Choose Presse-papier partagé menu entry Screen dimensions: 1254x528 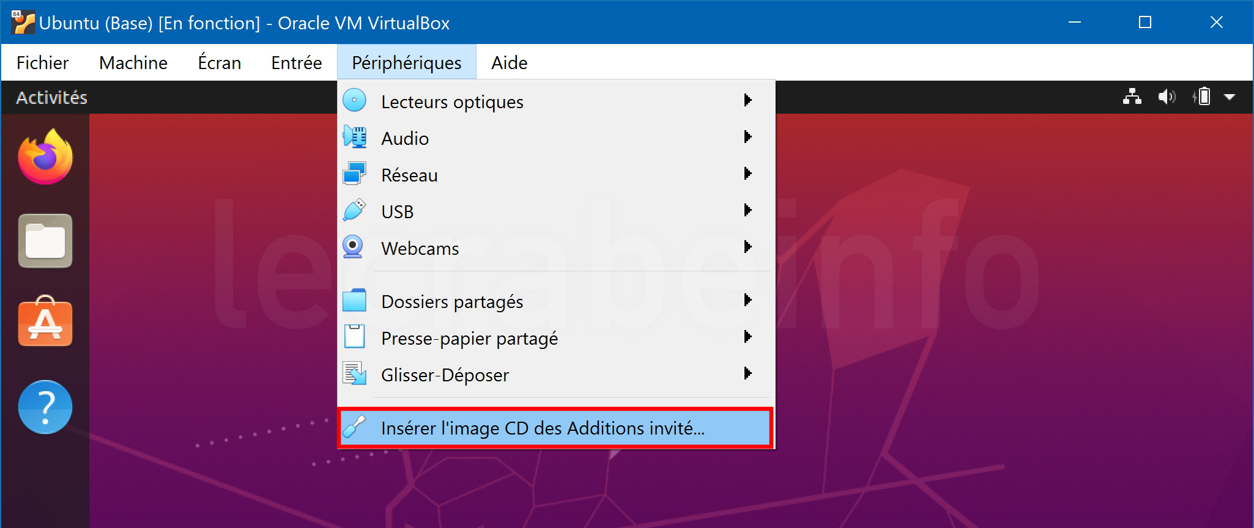556,337
